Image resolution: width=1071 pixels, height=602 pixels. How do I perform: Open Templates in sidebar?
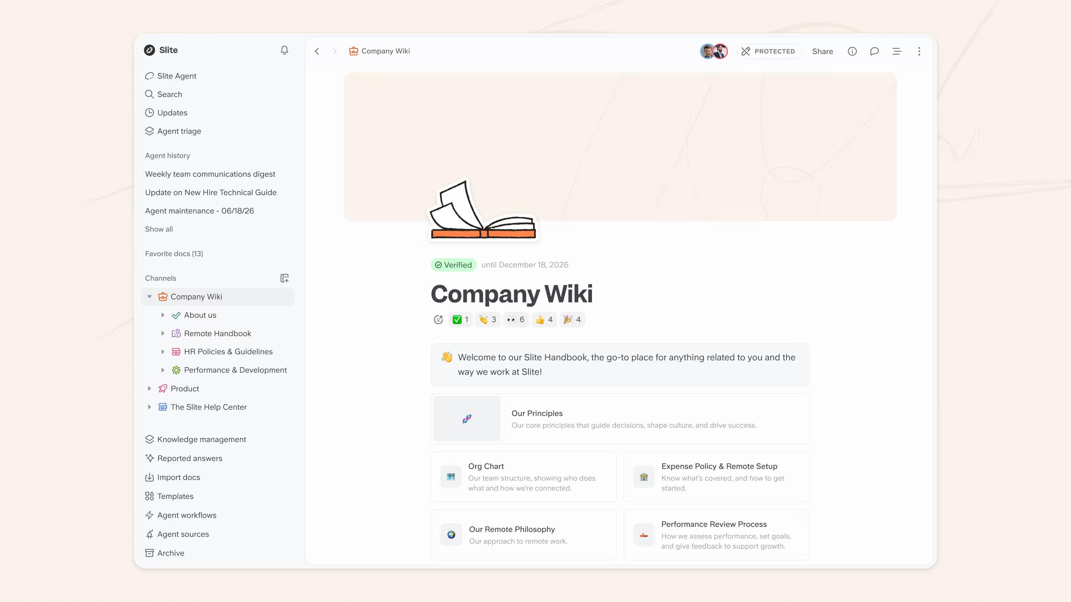pos(218,496)
